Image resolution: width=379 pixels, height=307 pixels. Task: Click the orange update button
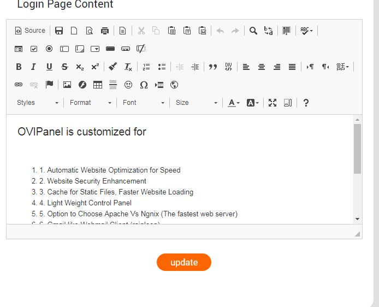(184, 262)
